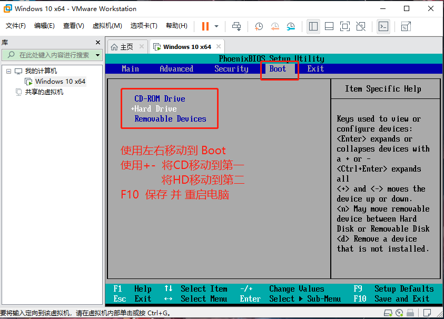Open the 帮助(H) menu
This screenshot has height=319, width=444.
tap(176, 26)
